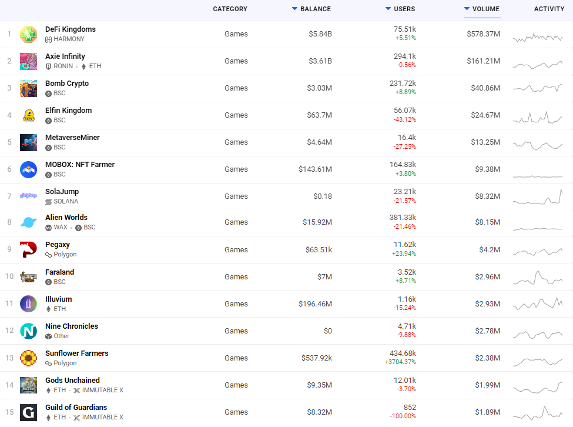This screenshot has height=427, width=573.
Task: Open the Guild of Guardians dapp link
Action: click(x=76, y=407)
